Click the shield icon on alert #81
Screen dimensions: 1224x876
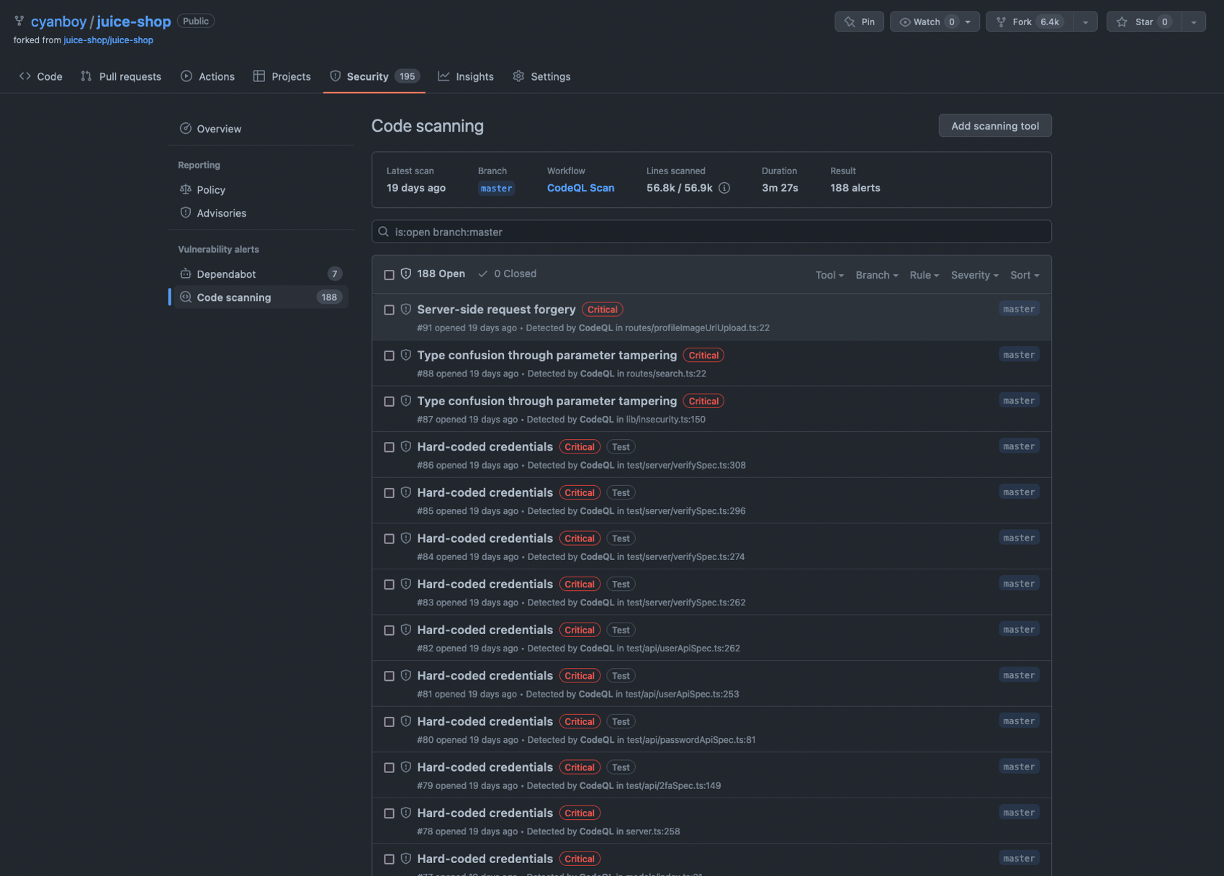pos(406,676)
